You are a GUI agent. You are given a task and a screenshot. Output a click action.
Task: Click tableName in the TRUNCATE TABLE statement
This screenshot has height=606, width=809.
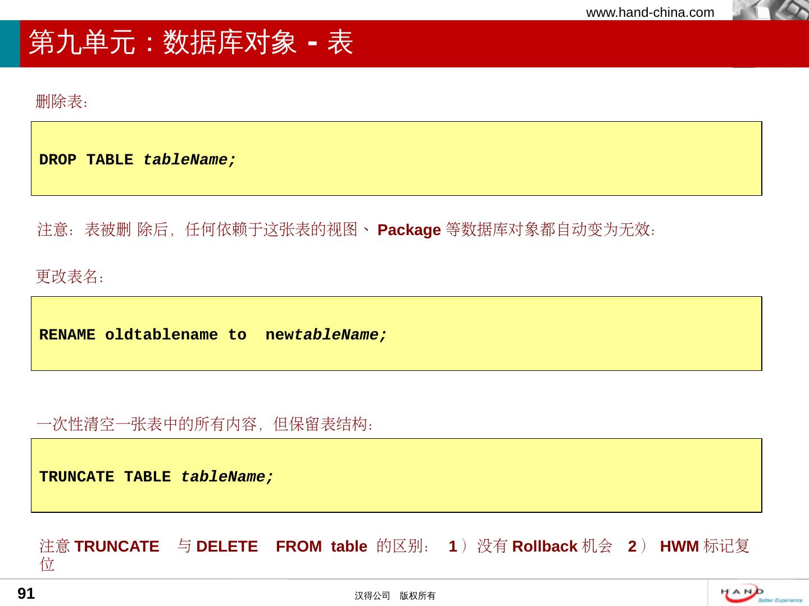(227, 477)
